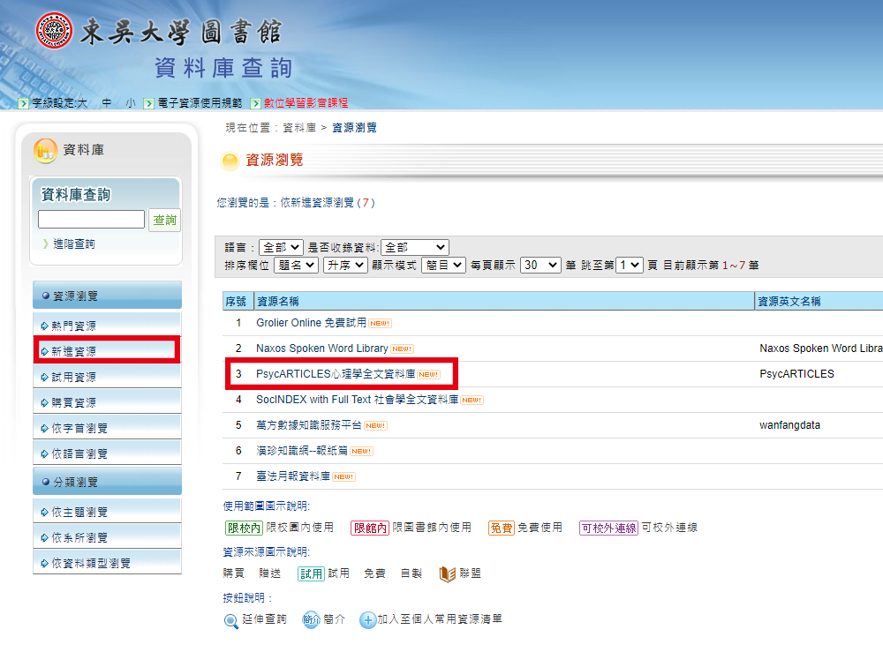Open the Naxos Spoken Word Library resource

click(322, 348)
